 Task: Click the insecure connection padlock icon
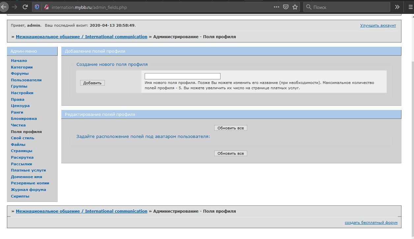tap(46, 7)
